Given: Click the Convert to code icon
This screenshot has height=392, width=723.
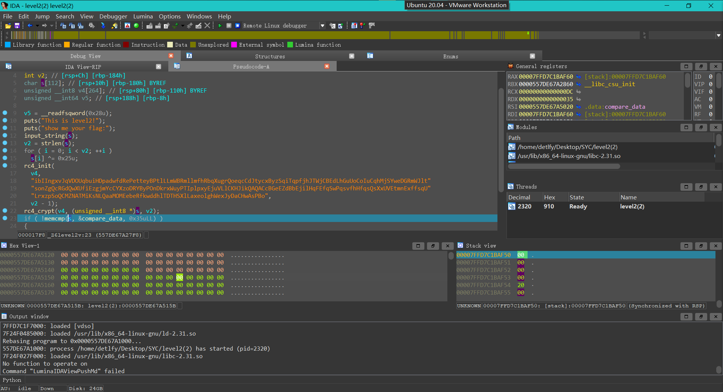Looking at the screenshot, I should point(149,26).
